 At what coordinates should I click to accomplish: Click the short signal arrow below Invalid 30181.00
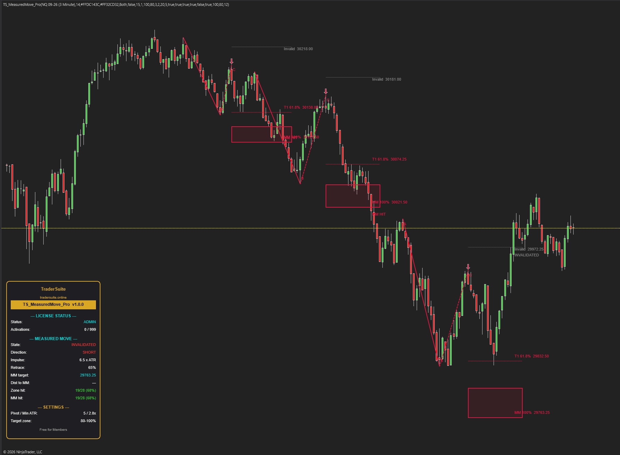326,91
